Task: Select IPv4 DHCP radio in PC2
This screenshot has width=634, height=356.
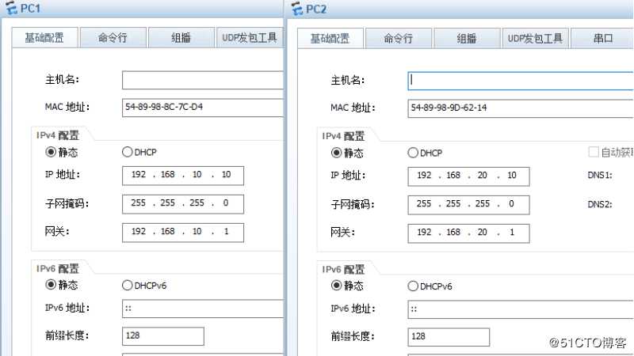Action: (x=413, y=153)
